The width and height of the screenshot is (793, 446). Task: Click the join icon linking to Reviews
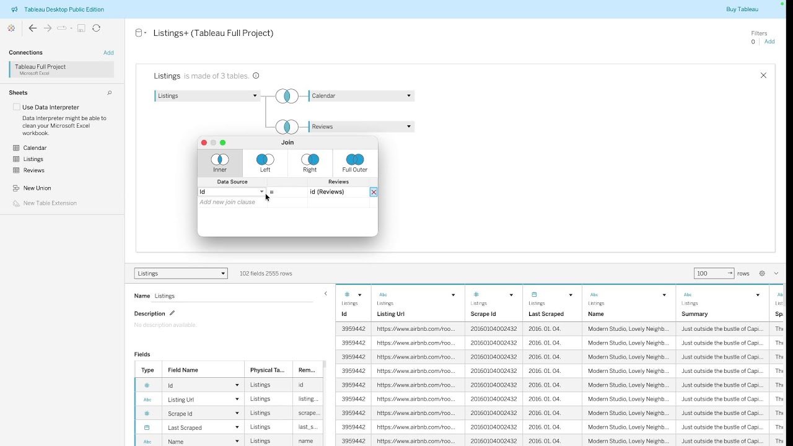tap(287, 127)
